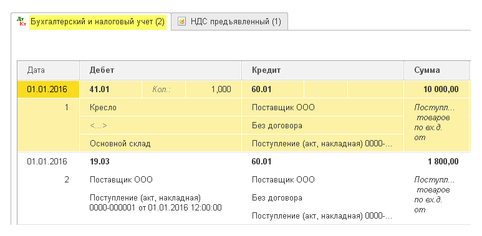This screenshot has width=482, height=236.
Task: Select credit account 60.01 in entry 2
Action: [x=262, y=161]
